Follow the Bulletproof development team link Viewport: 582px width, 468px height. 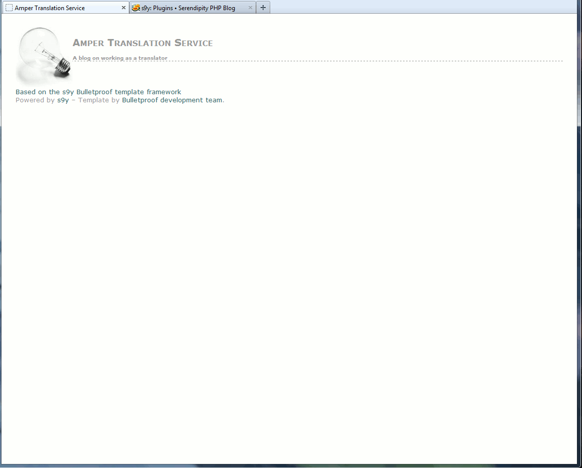(172, 100)
